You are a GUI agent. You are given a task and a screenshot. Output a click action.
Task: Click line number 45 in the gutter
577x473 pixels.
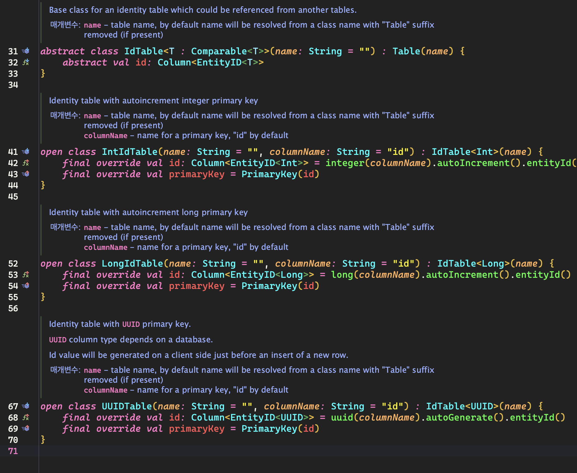[13, 196]
